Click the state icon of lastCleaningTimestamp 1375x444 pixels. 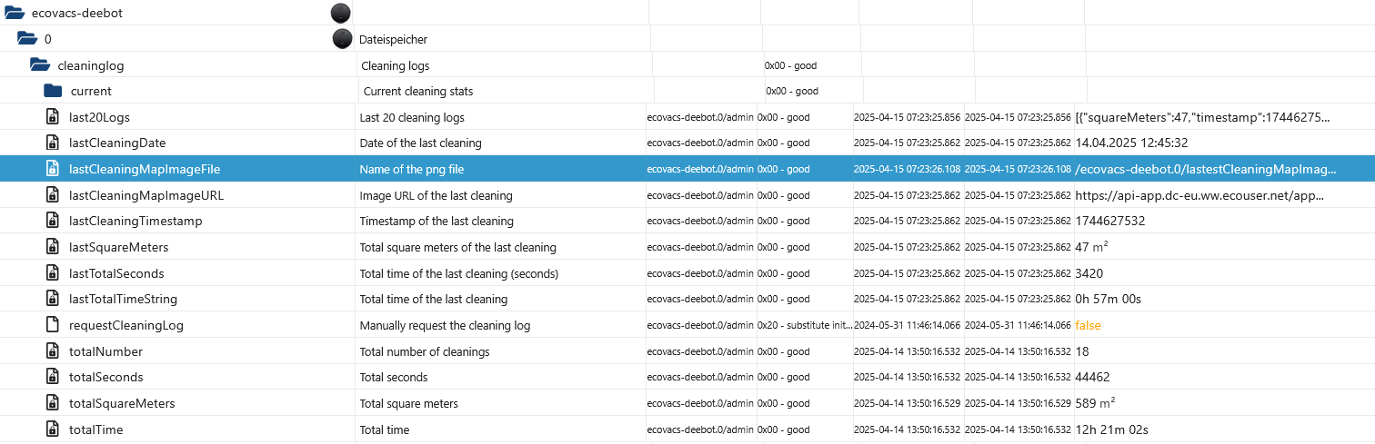click(53, 221)
